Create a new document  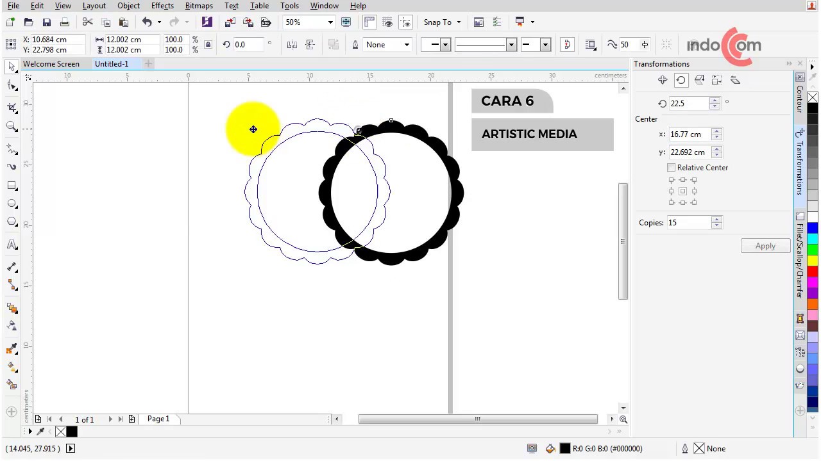[10, 22]
